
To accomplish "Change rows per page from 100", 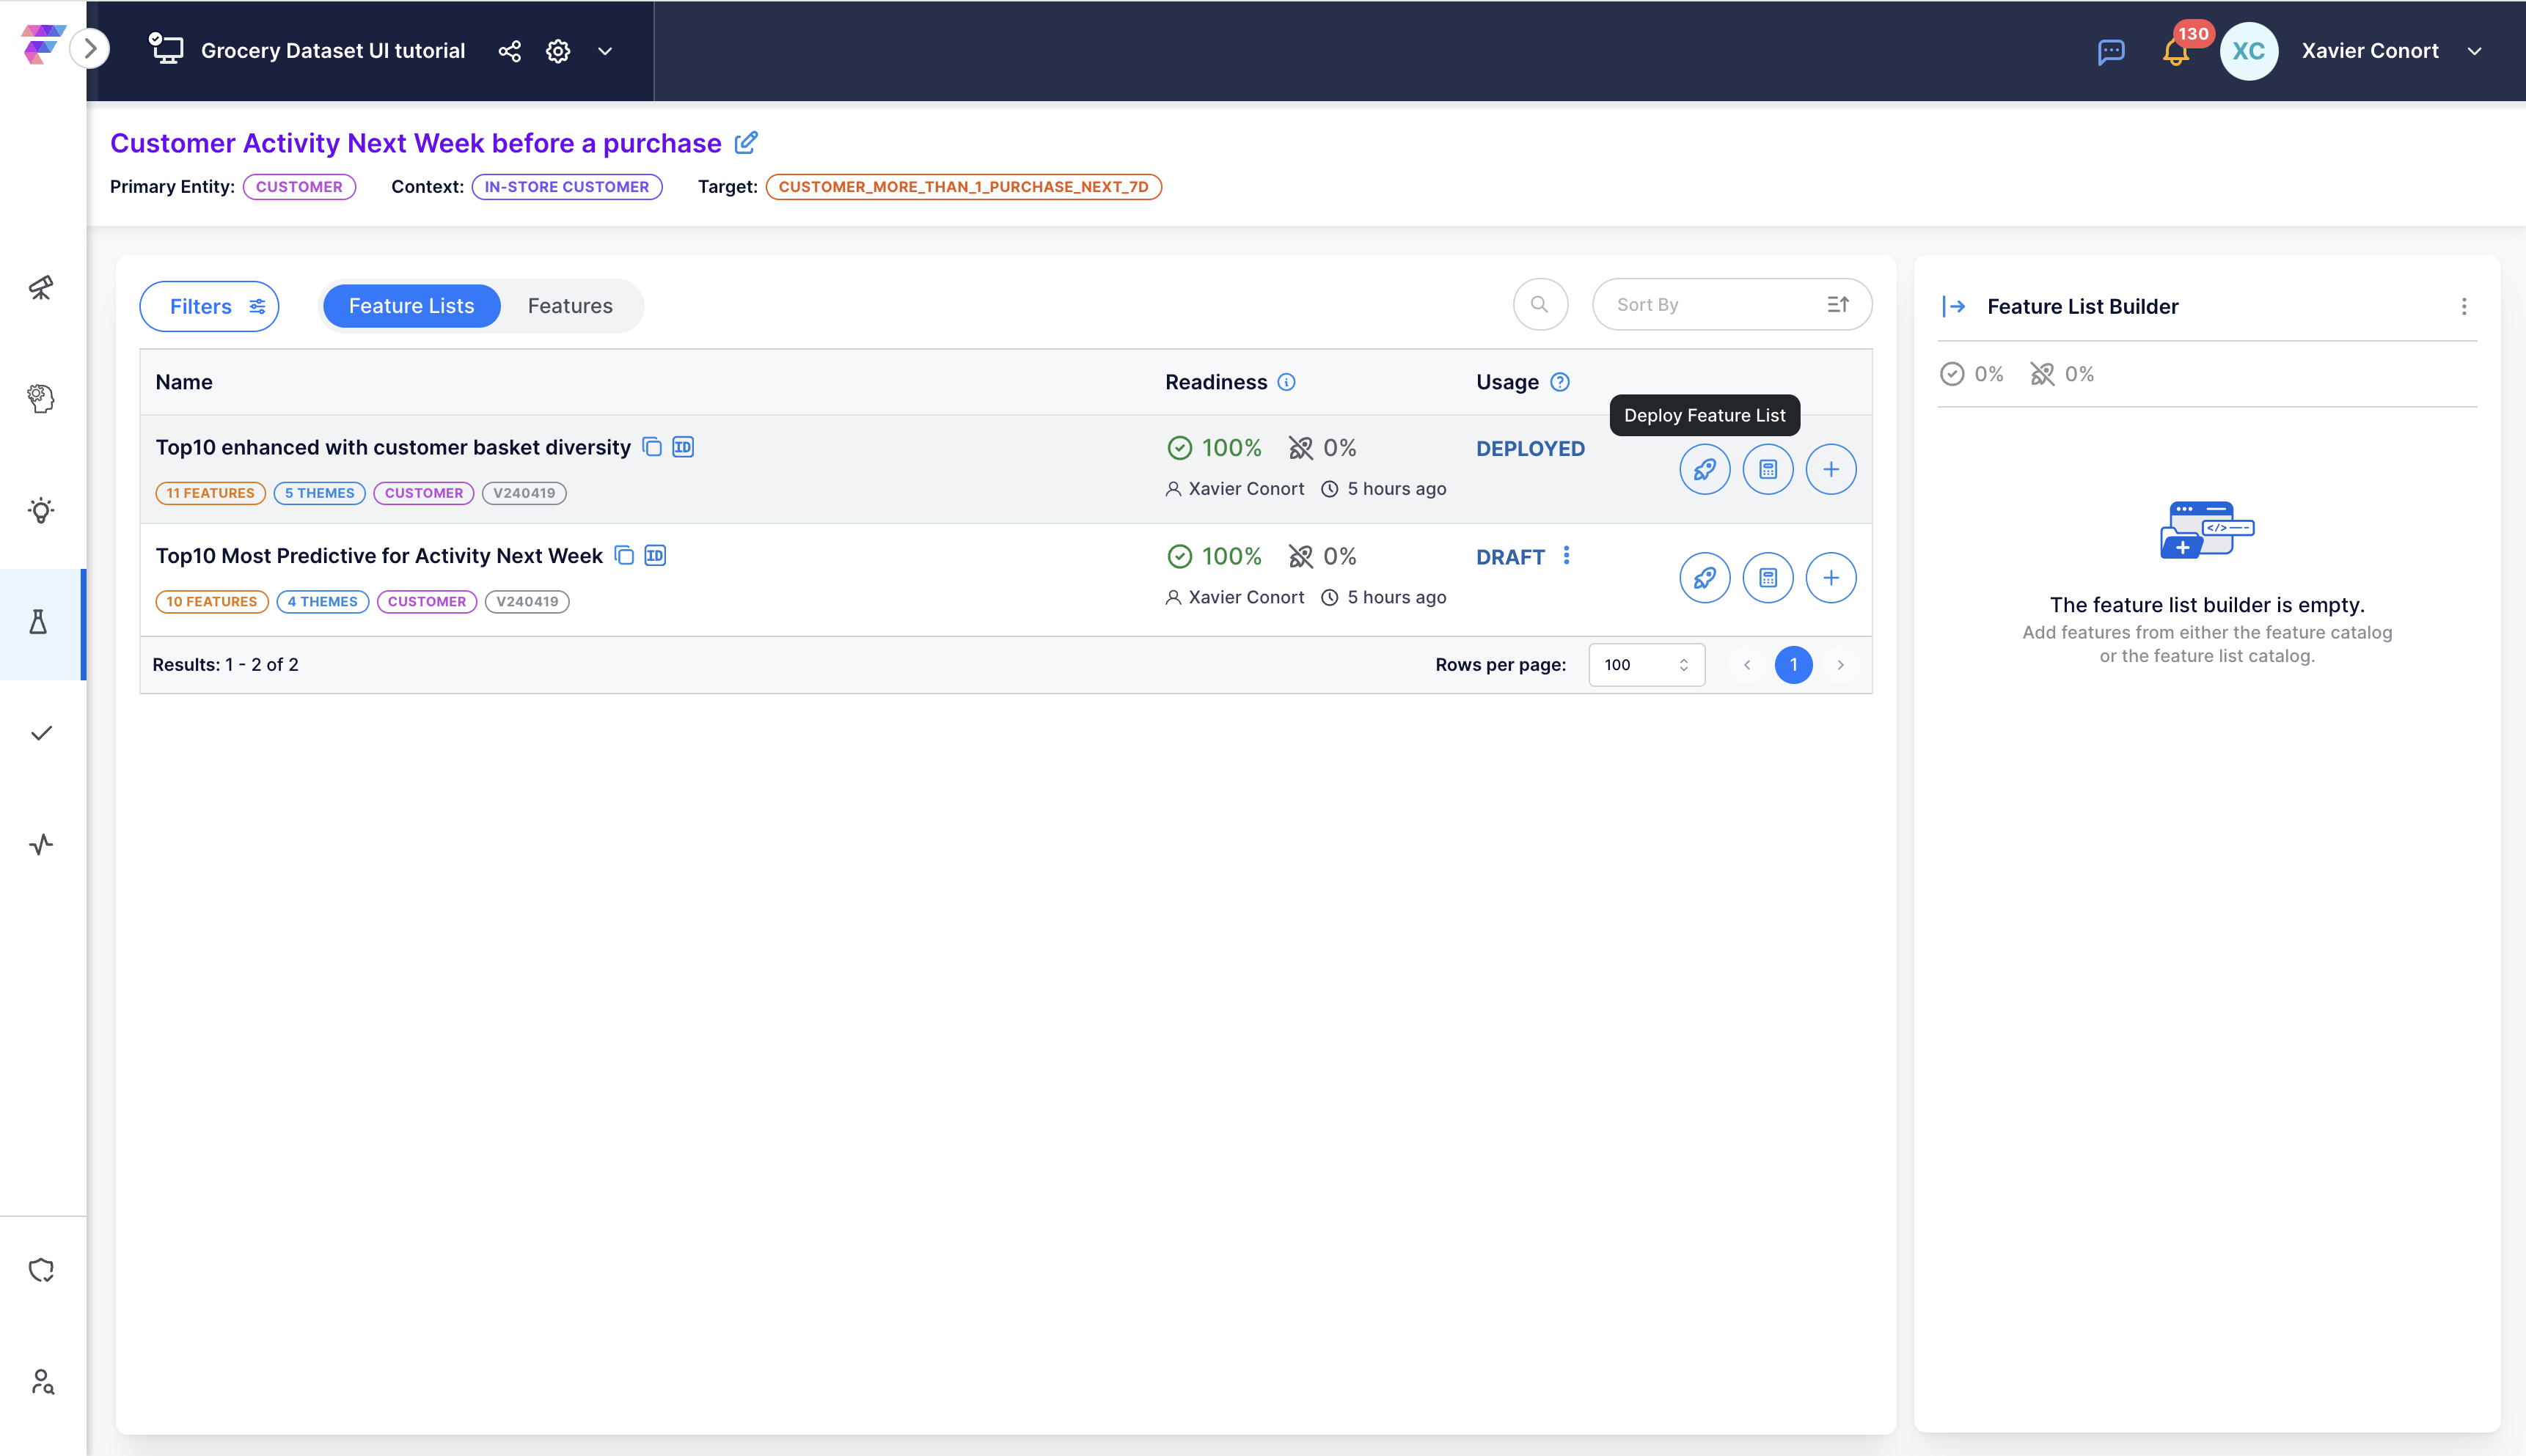I will coord(1647,665).
